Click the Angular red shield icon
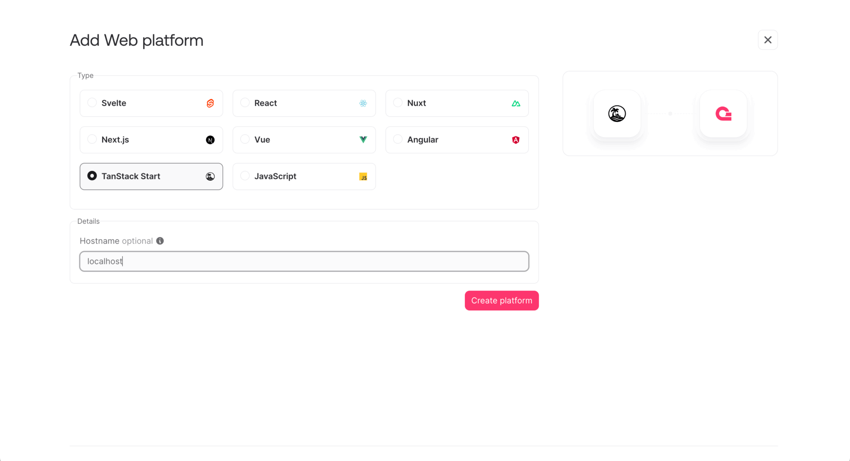Image resolution: width=850 pixels, height=461 pixels. pos(516,140)
